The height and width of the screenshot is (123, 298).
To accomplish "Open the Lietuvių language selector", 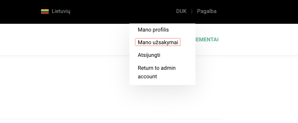I will (56, 11).
